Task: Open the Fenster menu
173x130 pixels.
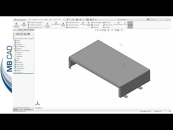Action: click(55, 19)
